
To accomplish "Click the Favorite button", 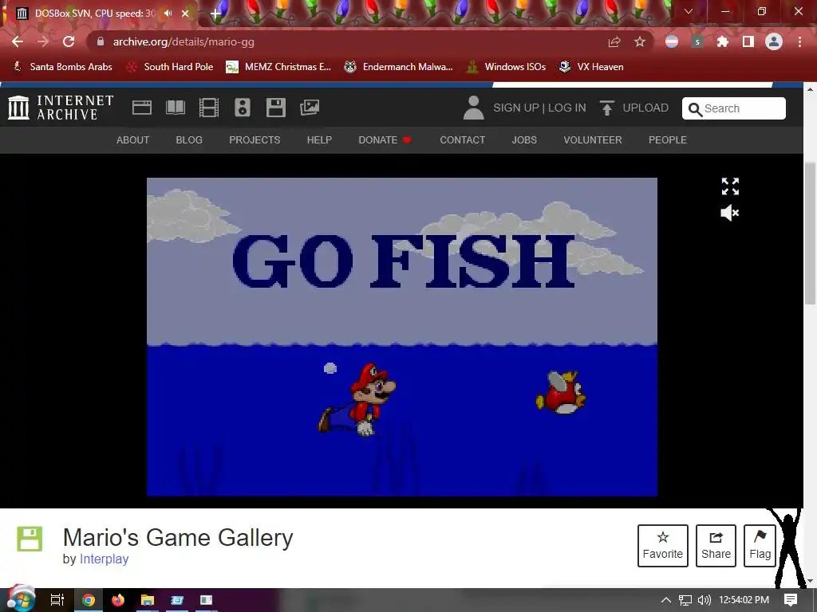I will (x=663, y=545).
